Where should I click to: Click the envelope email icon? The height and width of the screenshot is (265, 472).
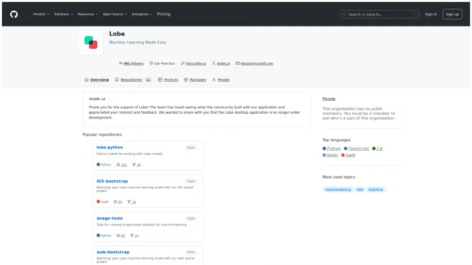click(238, 64)
